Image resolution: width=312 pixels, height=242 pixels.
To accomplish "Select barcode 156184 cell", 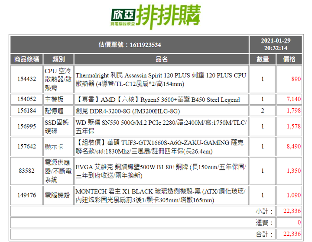I will coord(27,110).
